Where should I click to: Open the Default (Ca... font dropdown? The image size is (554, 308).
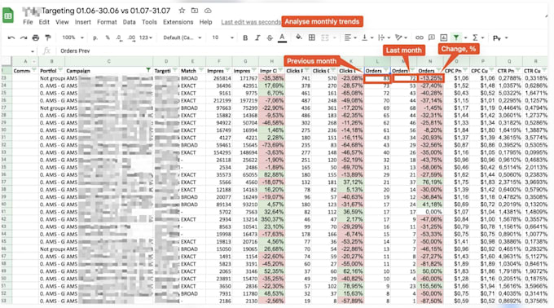tap(182, 37)
